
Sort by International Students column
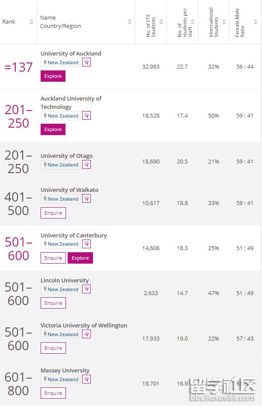click(224, 22)
